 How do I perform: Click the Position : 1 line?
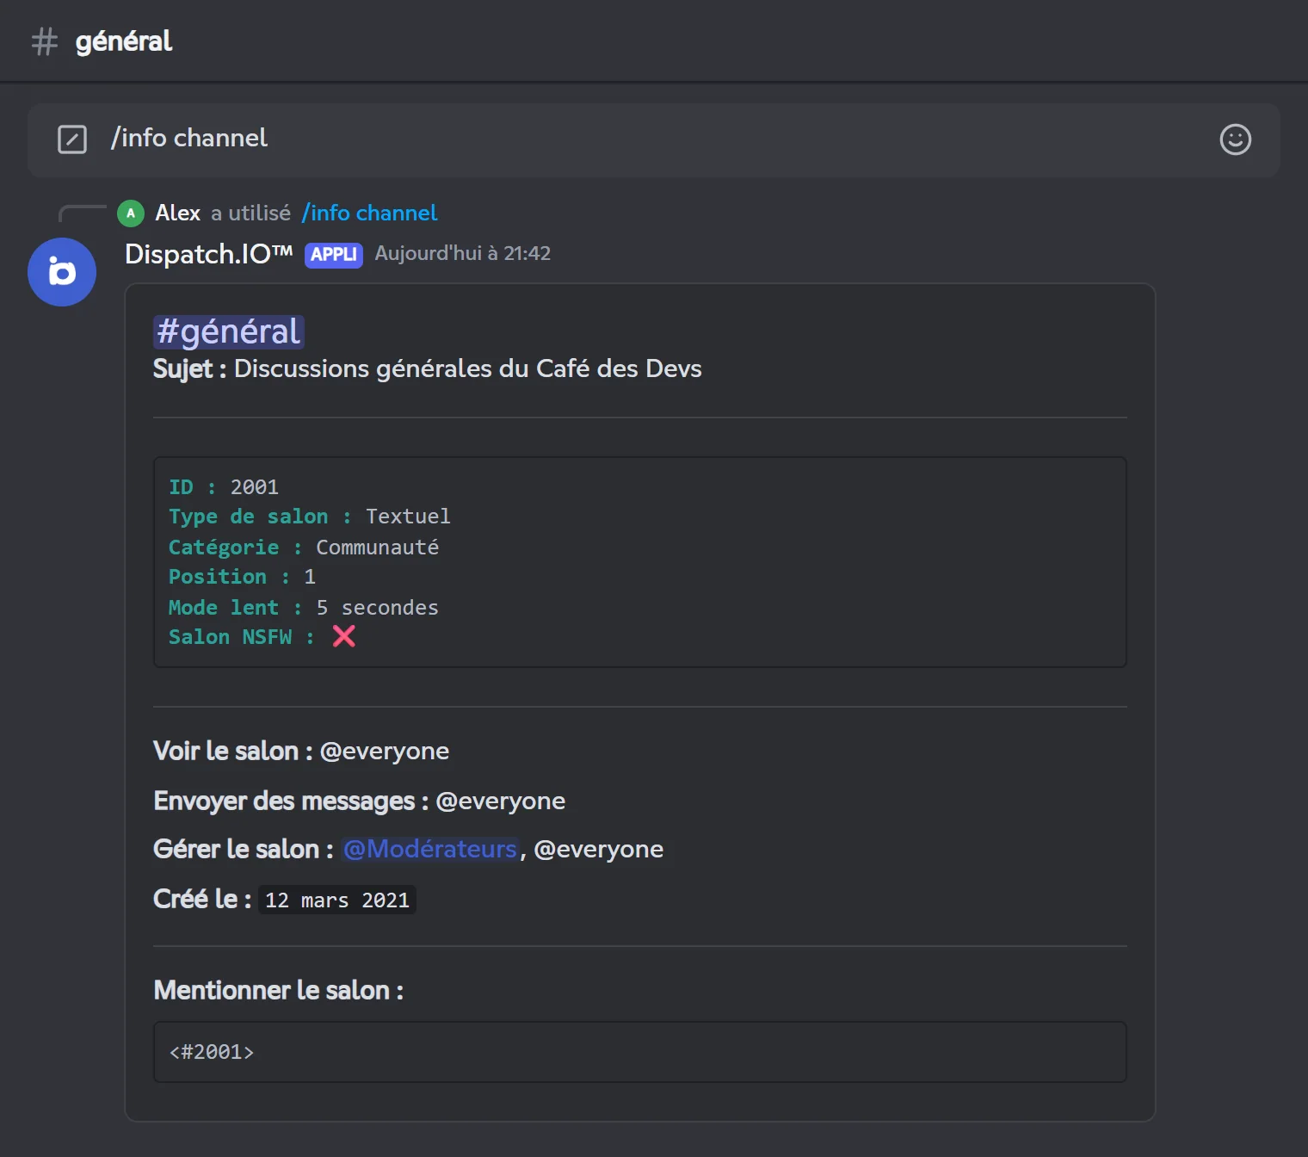tap(242, 577)
